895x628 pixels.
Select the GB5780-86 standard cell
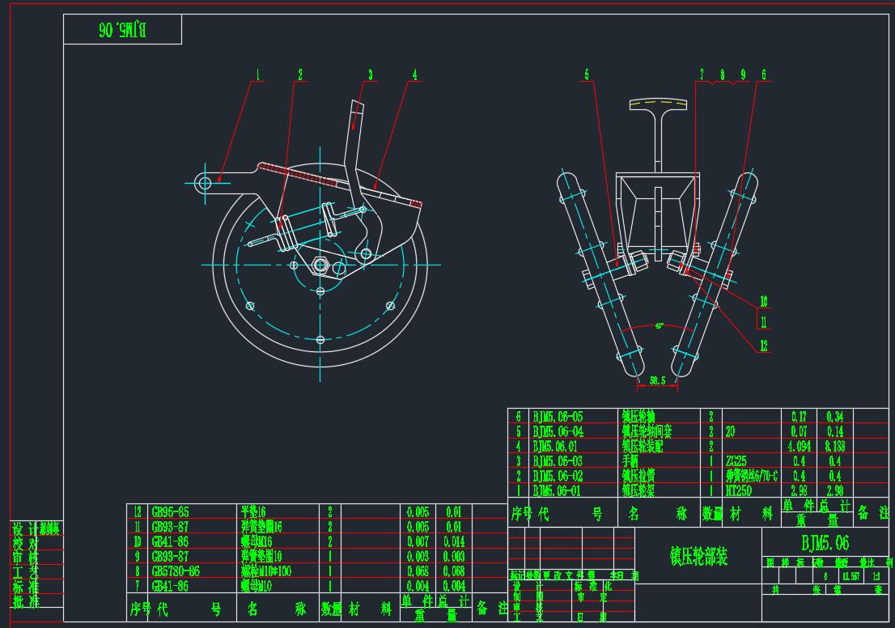coord(177,571)
